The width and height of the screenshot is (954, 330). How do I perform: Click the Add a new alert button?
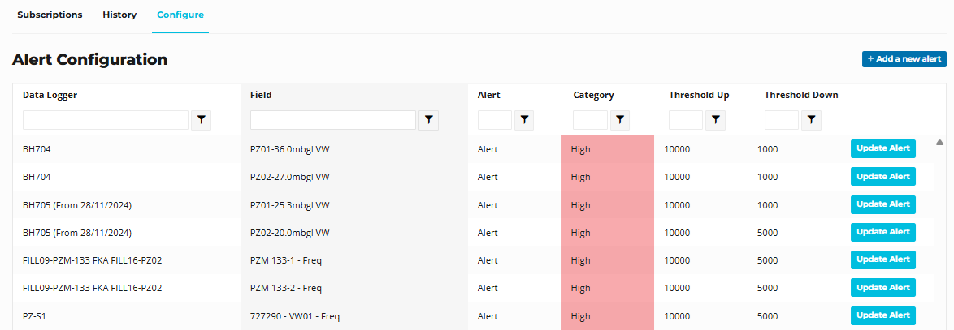point(904,59)
